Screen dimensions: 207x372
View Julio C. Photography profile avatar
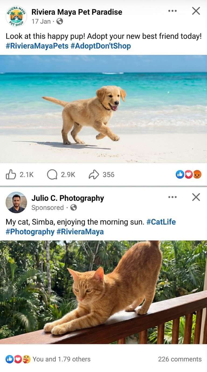click(x=16, y=202)
